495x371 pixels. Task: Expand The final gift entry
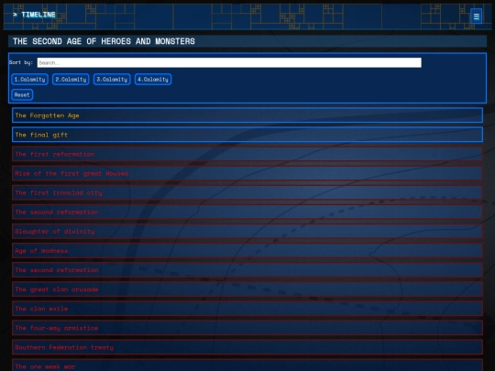click(247, 135)
